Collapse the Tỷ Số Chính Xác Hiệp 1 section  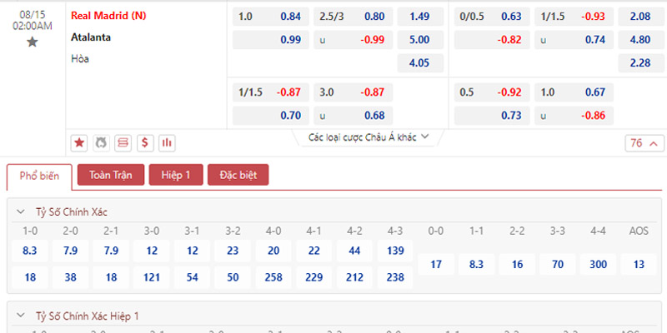pyautogui.click(x=20, y=316)
